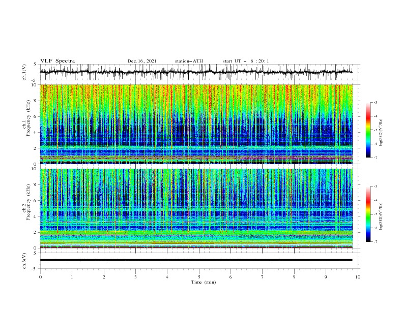Click the time axis tick label 9
Screen dimensions: 403x311
(326, 277)
